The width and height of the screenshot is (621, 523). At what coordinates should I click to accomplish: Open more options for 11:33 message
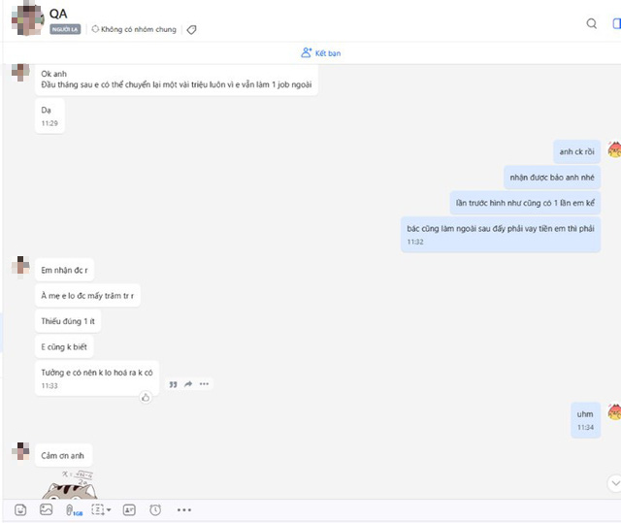point(204,383)
